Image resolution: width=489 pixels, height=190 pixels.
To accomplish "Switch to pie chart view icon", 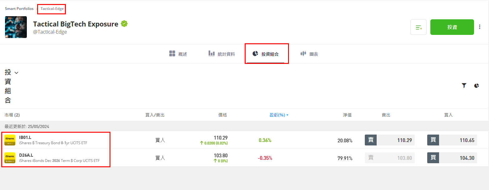I will [477, 86].
